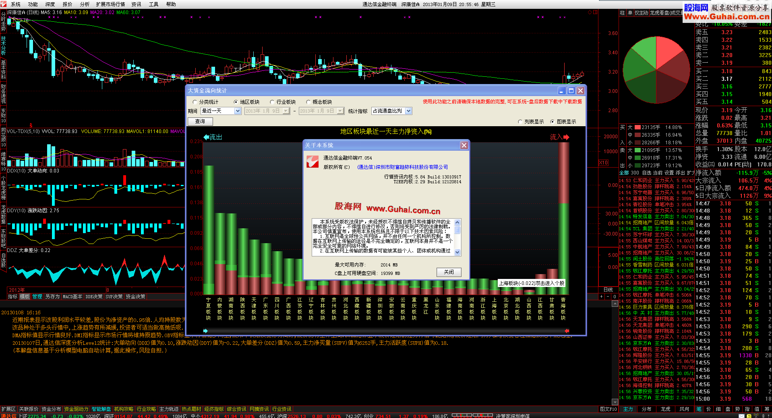Switch to the 资金决策 template tab
The height and width of the screenshot is (418, 772).
[135, 297]
